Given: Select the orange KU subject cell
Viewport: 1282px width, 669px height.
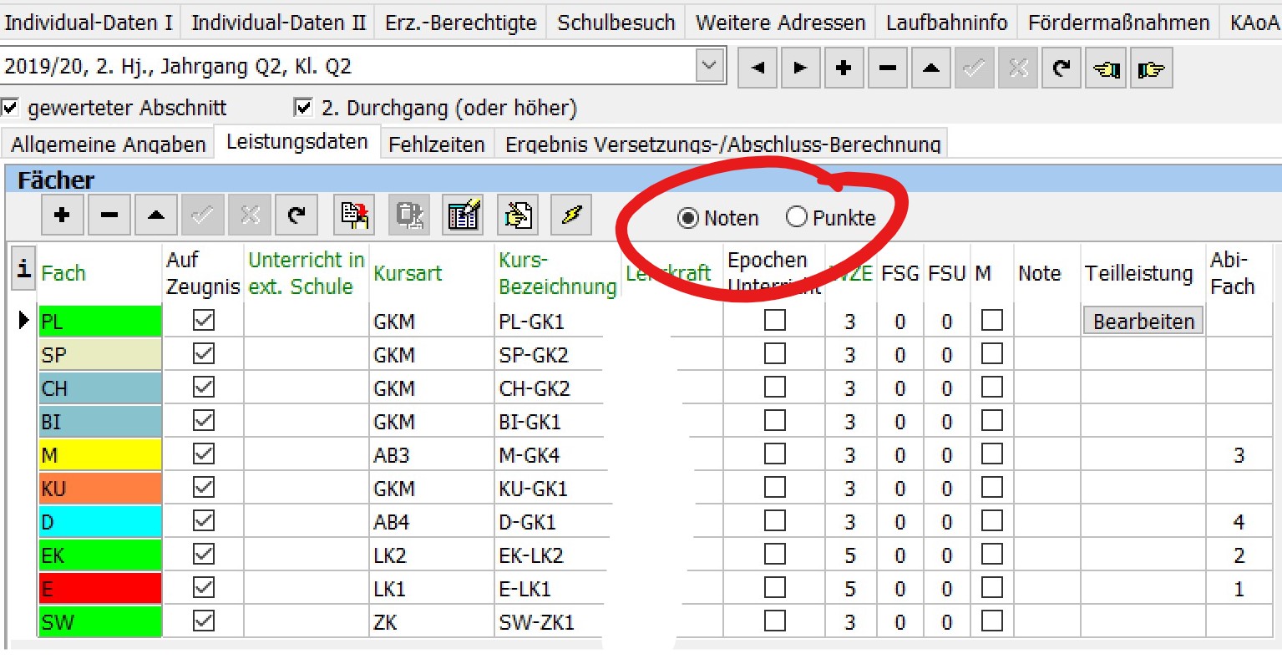Looking at the screenshot, I should 99,489.
